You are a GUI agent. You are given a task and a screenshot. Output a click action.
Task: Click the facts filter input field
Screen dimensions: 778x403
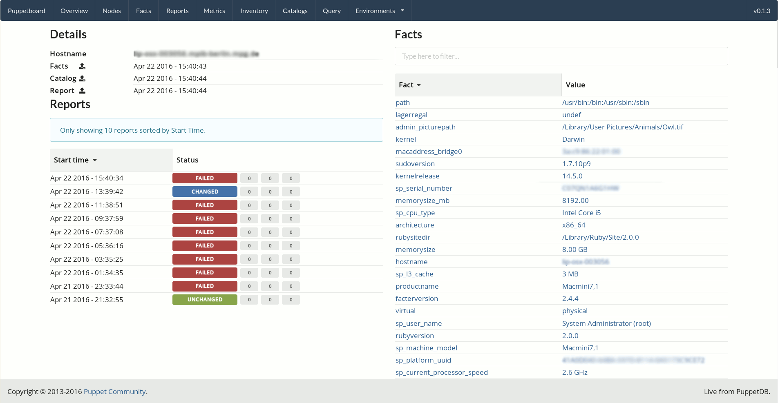point(561,56)
